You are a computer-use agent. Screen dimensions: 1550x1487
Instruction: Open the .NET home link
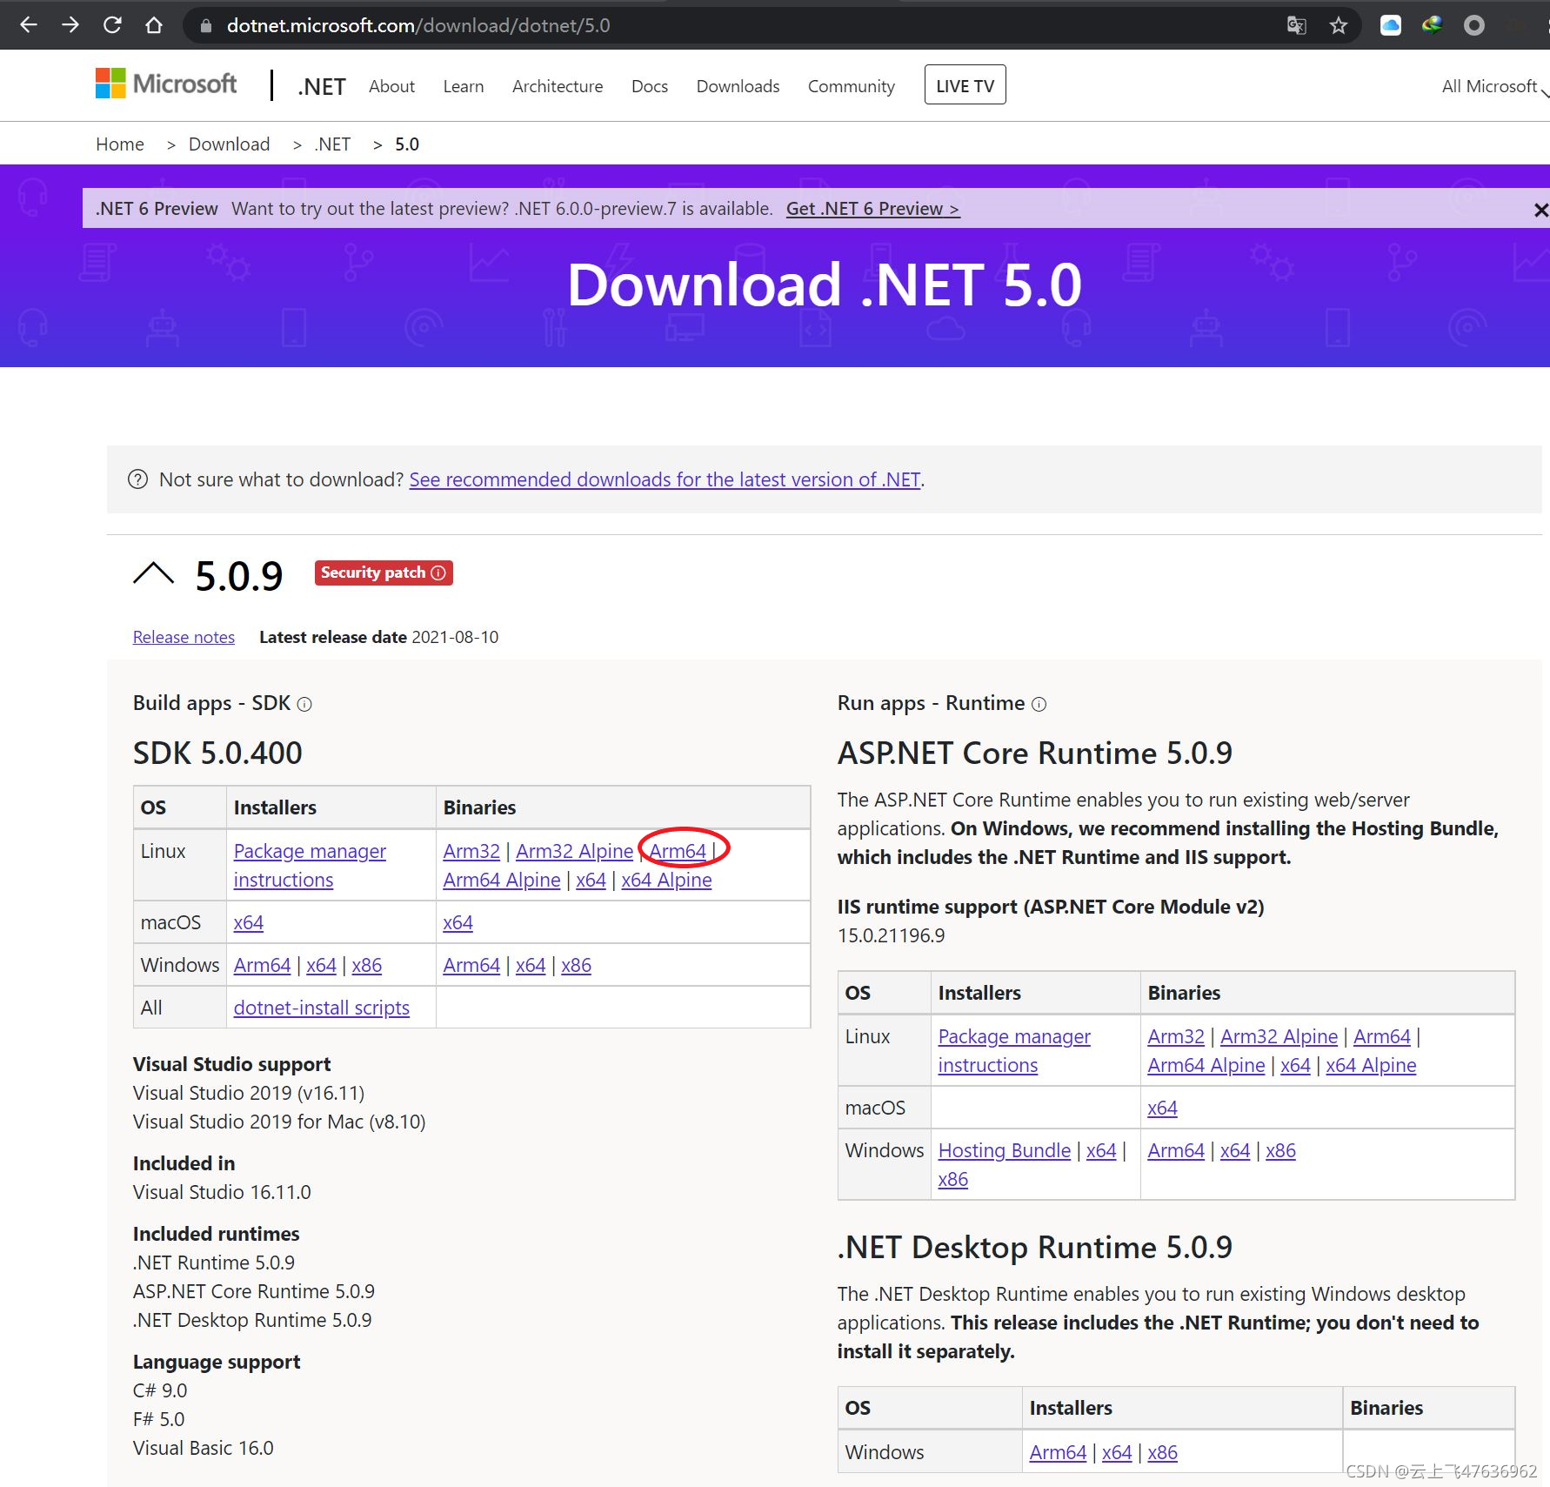[x=322, y=86]
